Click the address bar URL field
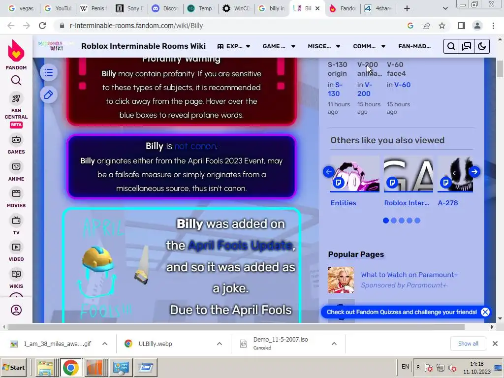Screen dimensions: 504x378 coord(231,26)
